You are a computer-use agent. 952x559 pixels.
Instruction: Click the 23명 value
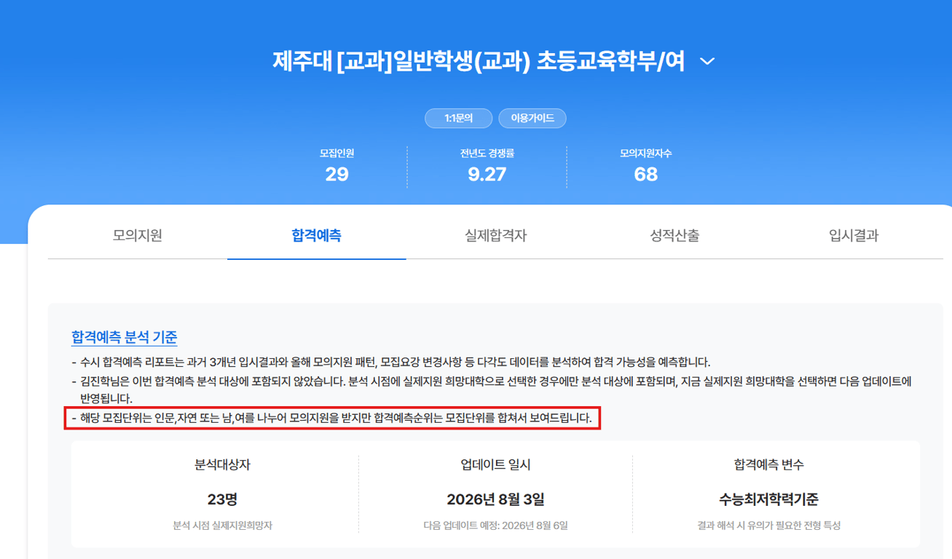click(x=222, y=499)
